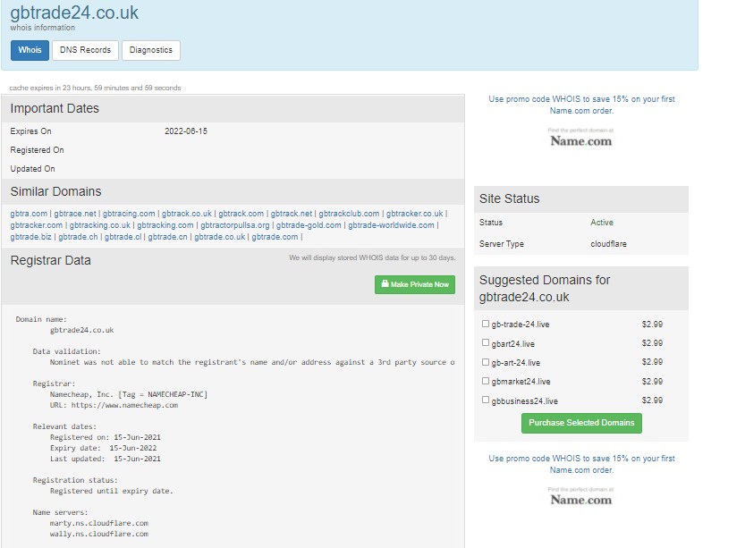Open the gbtractorpullsa.org link
The image size is (745, 548).
(x=234, y=225)
